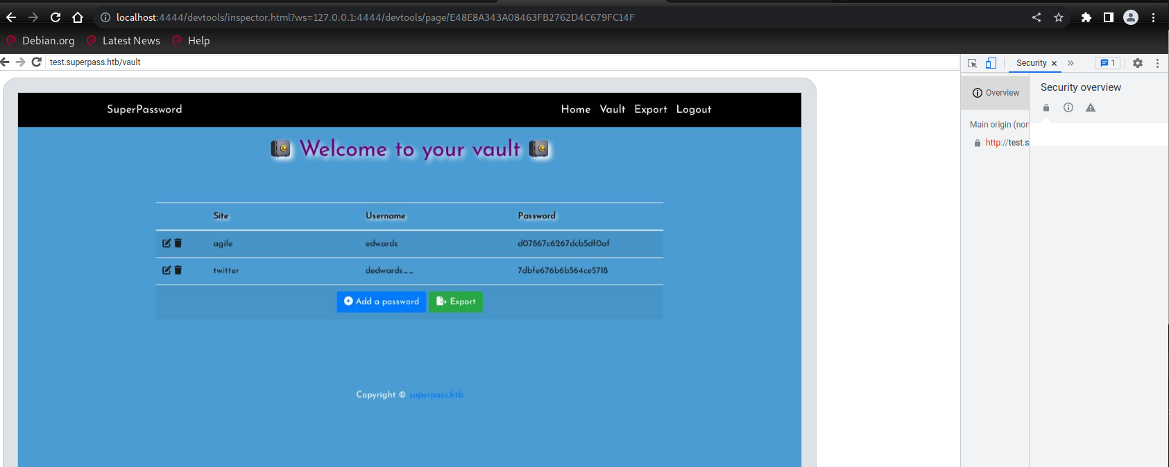The height and width of the screenshot is (467, 1169).
Task: Open the extensions puzzle icon
Action: [1086, 17]
